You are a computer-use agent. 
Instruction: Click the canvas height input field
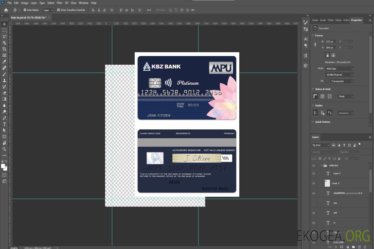330,48
